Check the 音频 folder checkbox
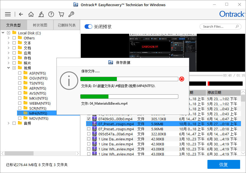 click(14, 123)
